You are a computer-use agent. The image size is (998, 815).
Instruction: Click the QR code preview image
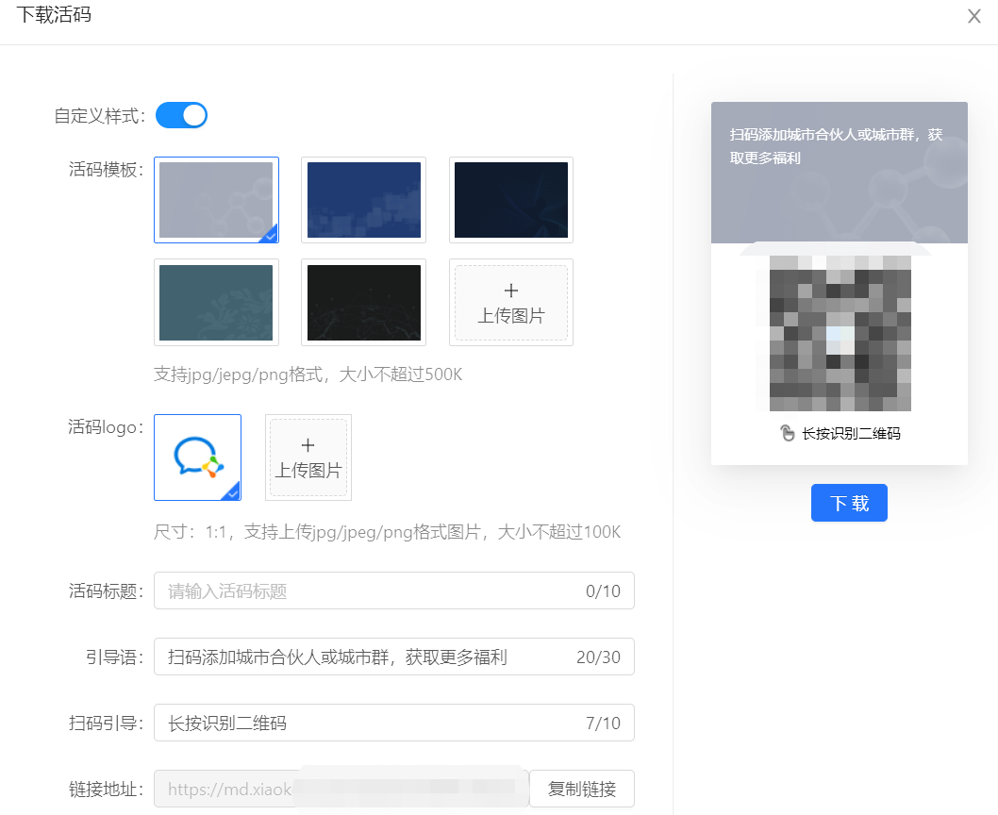point(840,333)
